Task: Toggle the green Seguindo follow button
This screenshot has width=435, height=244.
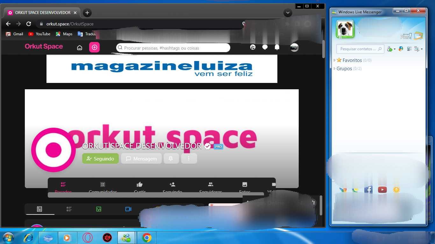Action: point(100,159)
